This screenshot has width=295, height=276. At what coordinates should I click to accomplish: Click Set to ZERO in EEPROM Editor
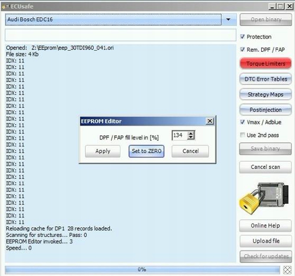146,151
